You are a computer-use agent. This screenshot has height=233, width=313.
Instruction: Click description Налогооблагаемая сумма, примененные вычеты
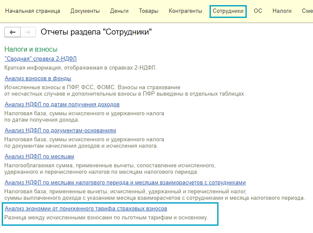[x=110, y=166]
